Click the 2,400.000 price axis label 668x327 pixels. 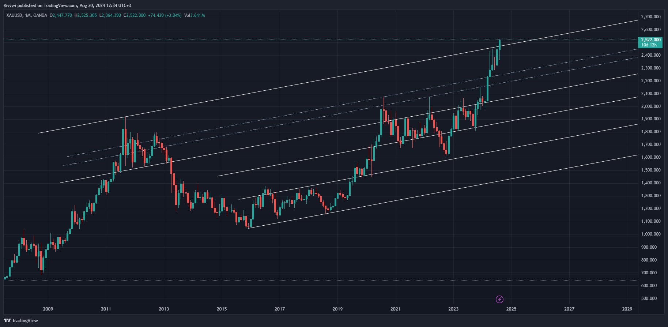pyautogui.click(x=651, y=55)
